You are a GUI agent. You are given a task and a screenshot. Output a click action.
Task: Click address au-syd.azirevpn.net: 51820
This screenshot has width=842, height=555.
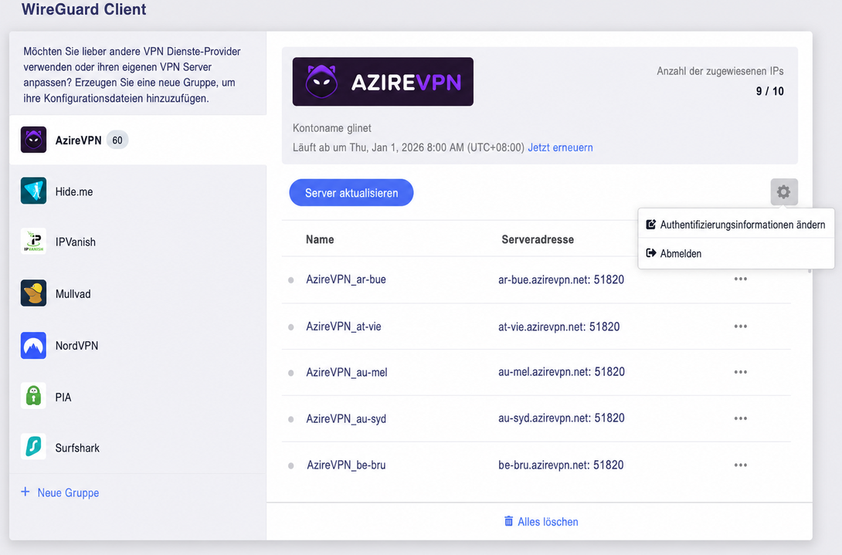tap(562, 418)
